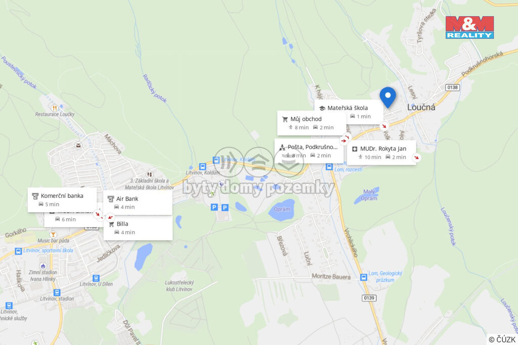Click the Lom, rozcestí bus stop icon

click(x=329, y=167)
